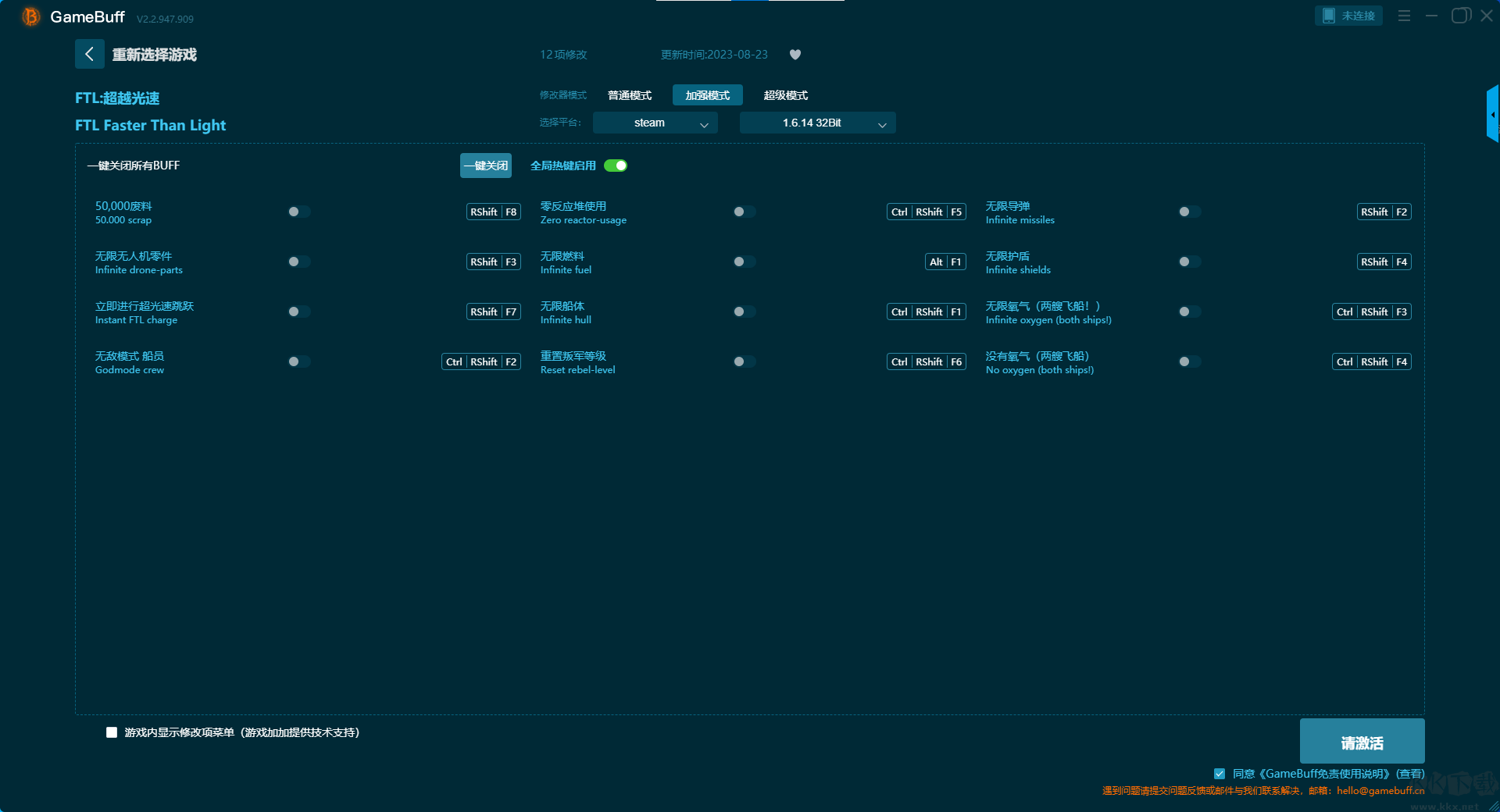Click the 无敌模式 船员 Godmode crew label
The image size is (1500, 812).
point(130,356)
